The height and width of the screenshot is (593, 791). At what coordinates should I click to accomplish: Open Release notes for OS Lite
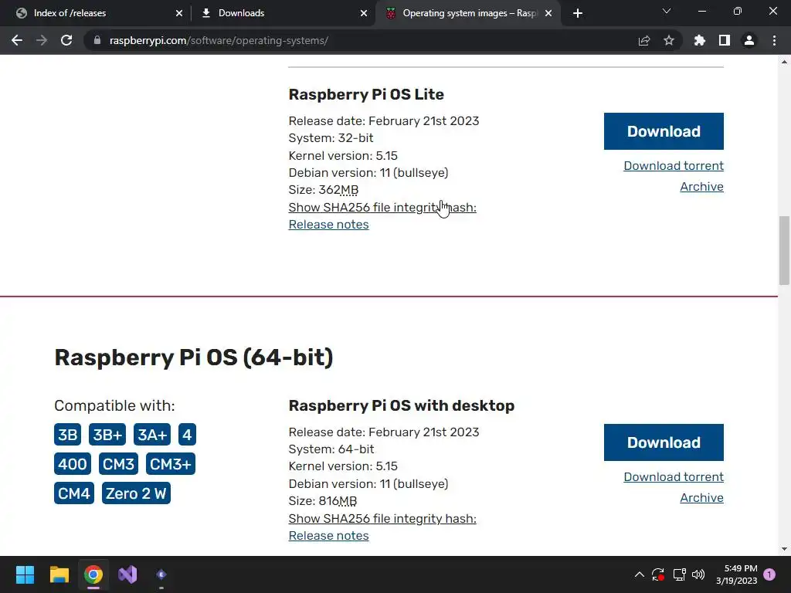pos(328,225)
